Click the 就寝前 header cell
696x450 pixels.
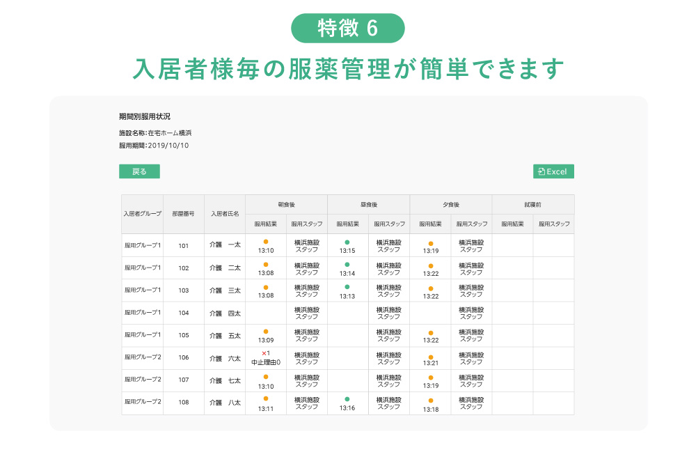click(532, 205)
